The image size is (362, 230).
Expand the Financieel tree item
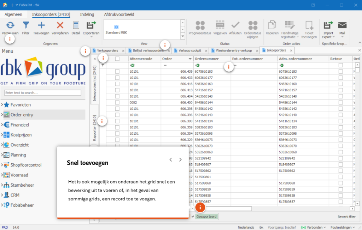tap(2, 125)
